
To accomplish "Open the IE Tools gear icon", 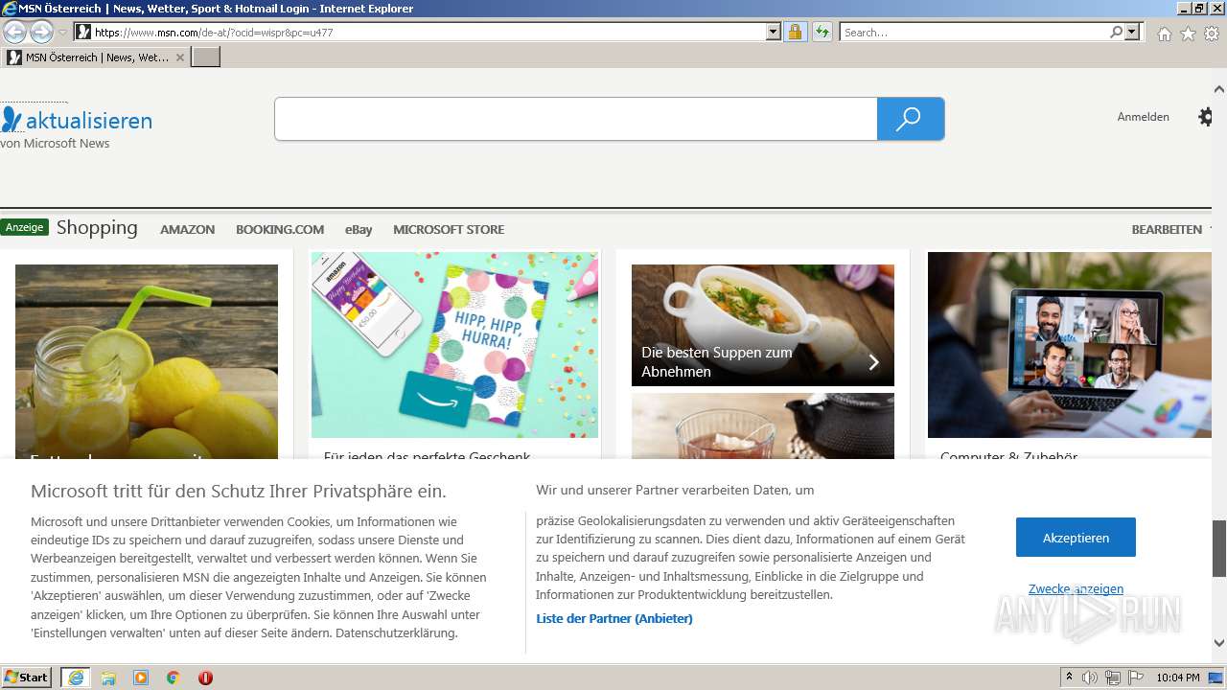I will [x=1212, y=34].
